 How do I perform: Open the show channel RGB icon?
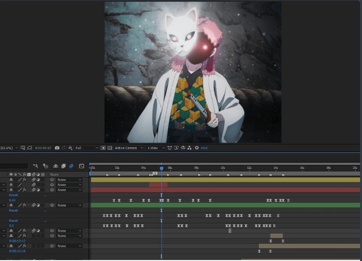click(x=70, y=148)
